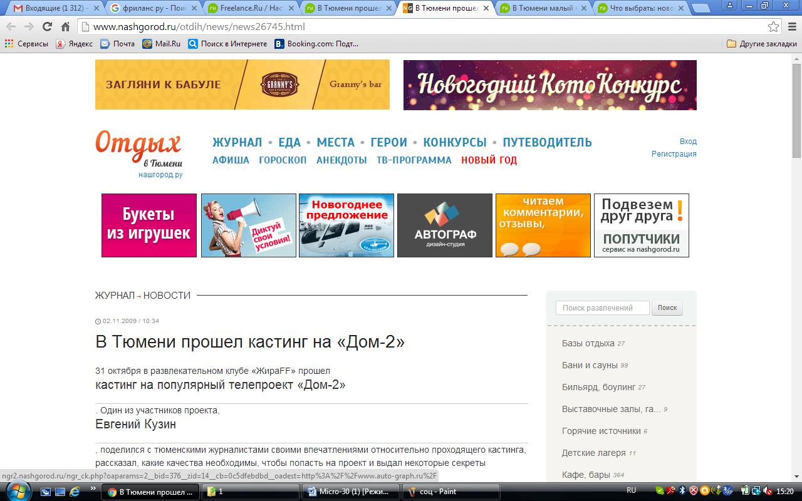
Task: Open the МЕСТА menu section
Action: [x=335, y=142]
